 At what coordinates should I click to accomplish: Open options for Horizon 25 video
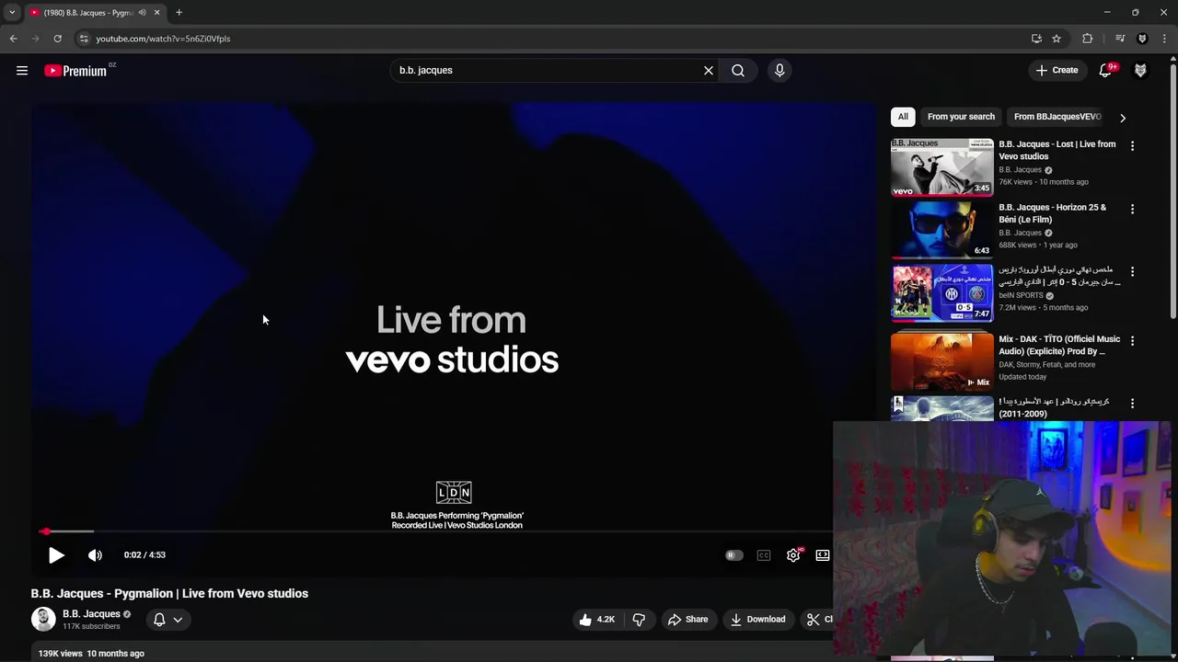pyautogui.click(x=1132, y=209)
